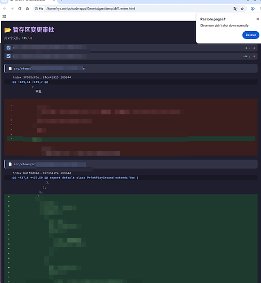261x283 pixels.
Task: Bookmark this page with the star
Action: (242, 8)
